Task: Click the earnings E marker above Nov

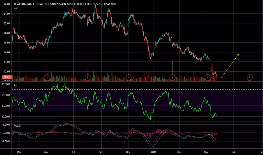Action: tap(128, 77)
